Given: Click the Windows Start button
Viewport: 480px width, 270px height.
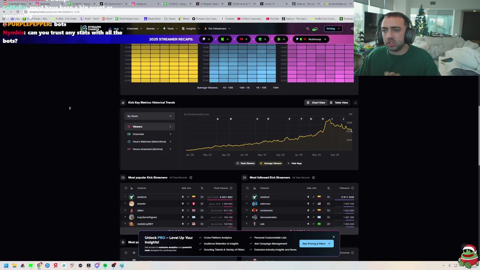Looking at the screenshot, I should 6,265.
